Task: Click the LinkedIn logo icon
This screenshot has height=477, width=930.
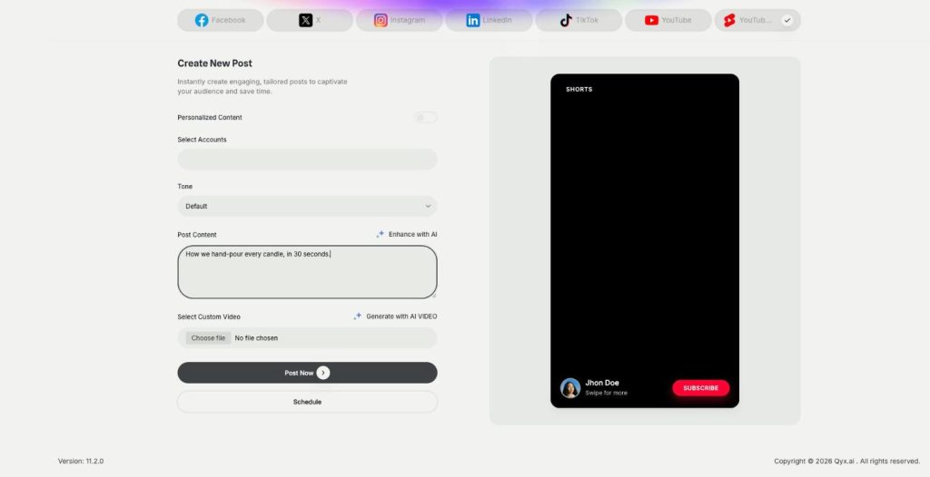Action: point(472,20)
